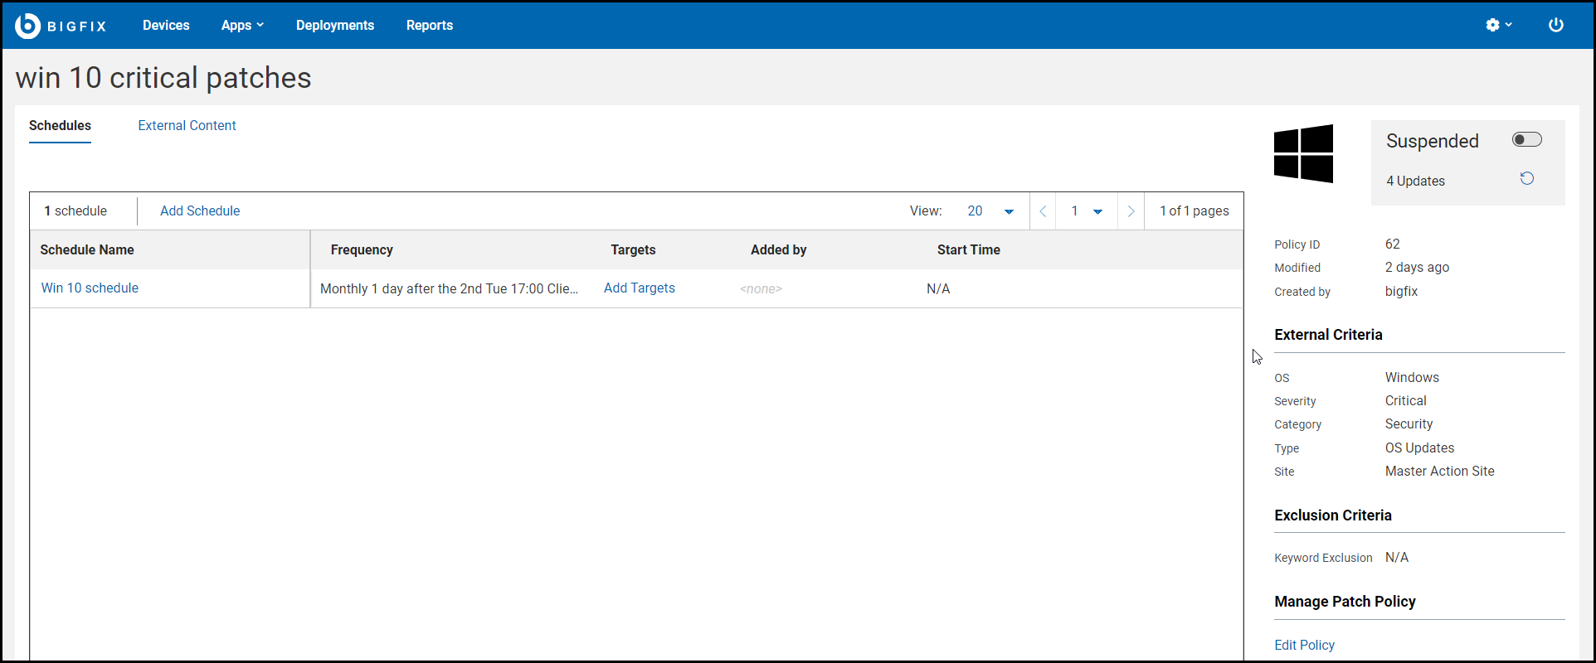Go to previous page arrow

coord(1043,211)
